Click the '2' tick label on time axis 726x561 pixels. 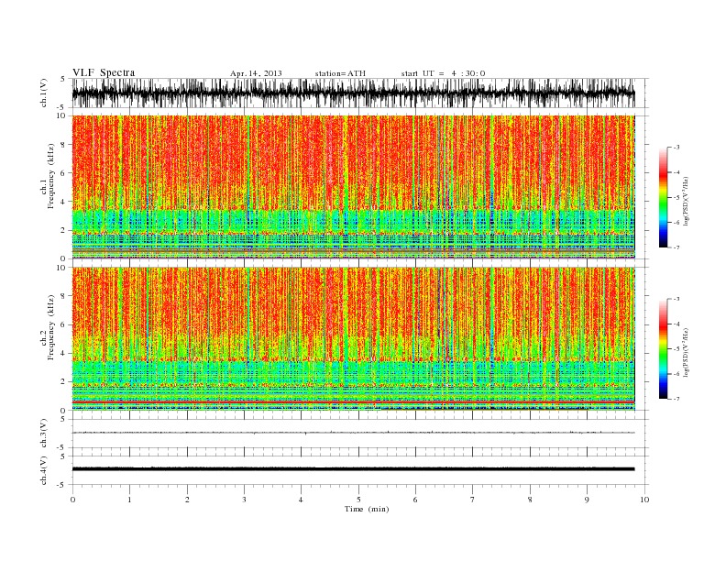tap(187, 500)
